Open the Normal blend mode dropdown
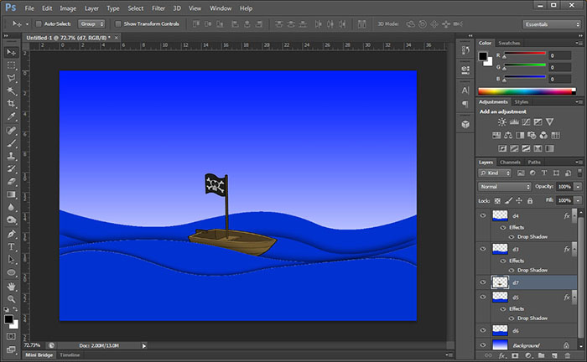The width and height of the screenshot is (587, 362). pos(504,186)
